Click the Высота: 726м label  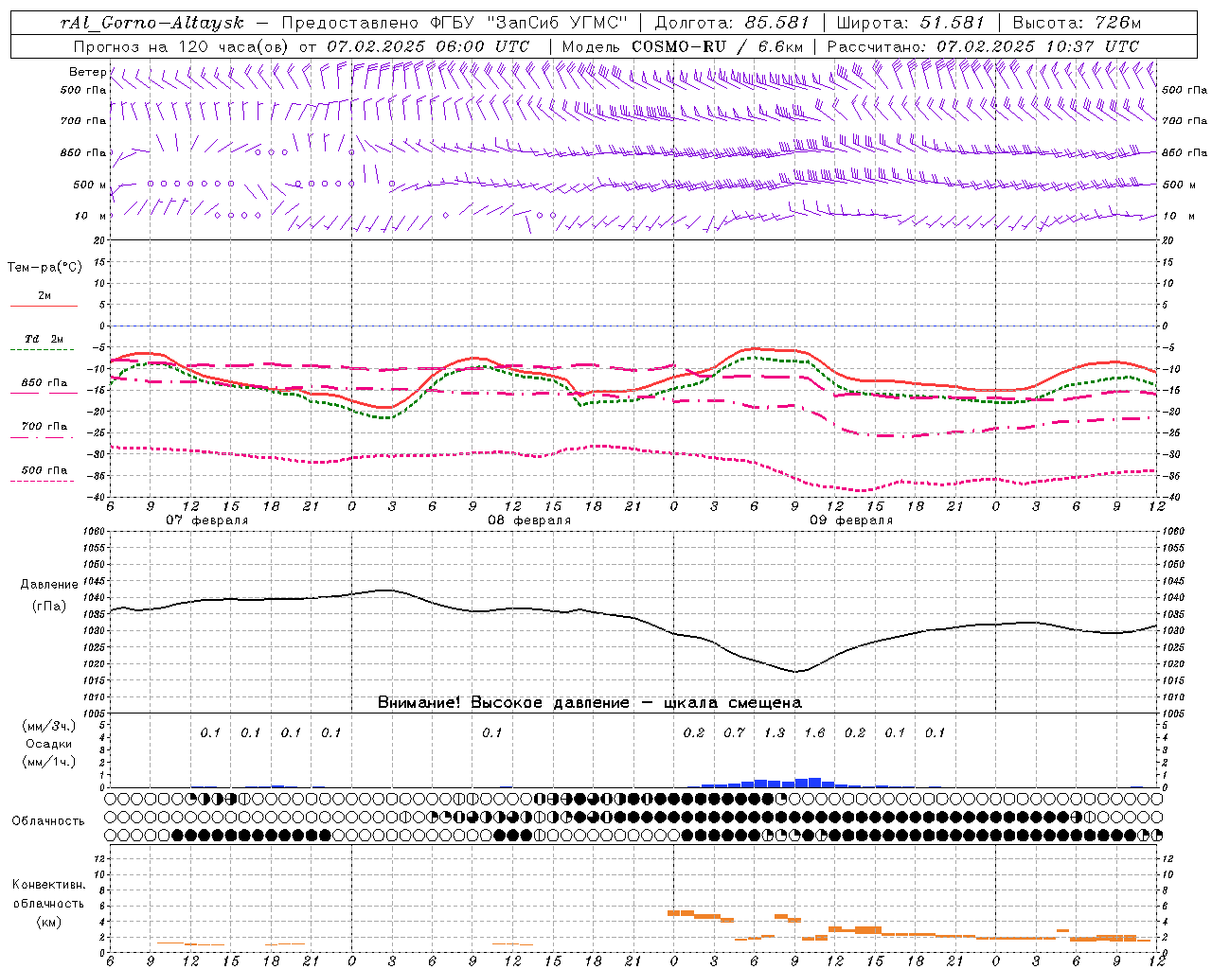click(1077, 23)
